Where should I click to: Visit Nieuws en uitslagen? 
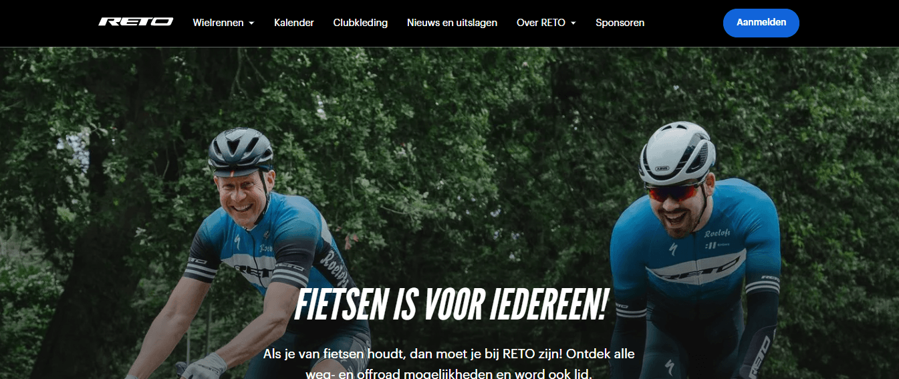pos(452,23)
